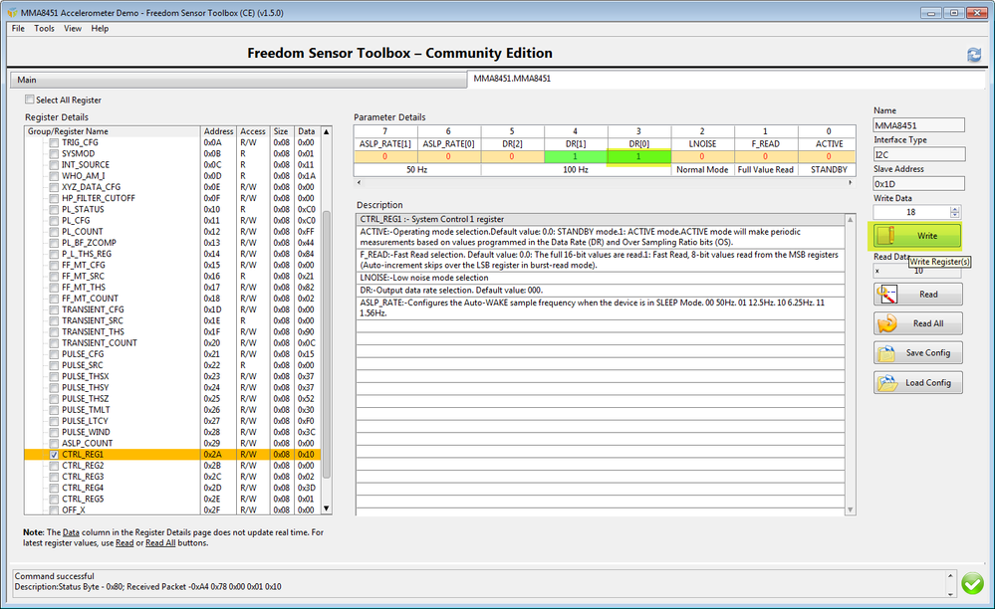Click the Read All button
The image size is (995, 609).
(917, 323)
